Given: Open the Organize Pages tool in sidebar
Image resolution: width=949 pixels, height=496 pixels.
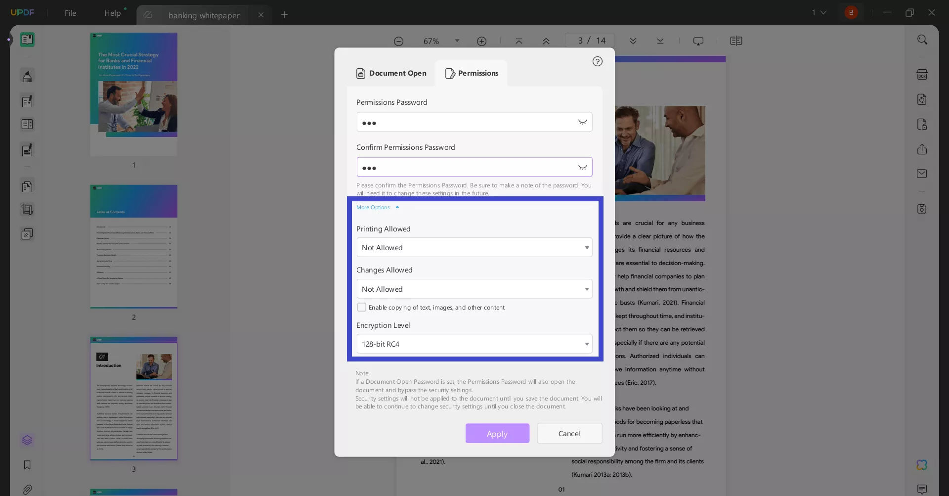Looking at the screenshot, I should pyautogui.click(x=27, y=186).
